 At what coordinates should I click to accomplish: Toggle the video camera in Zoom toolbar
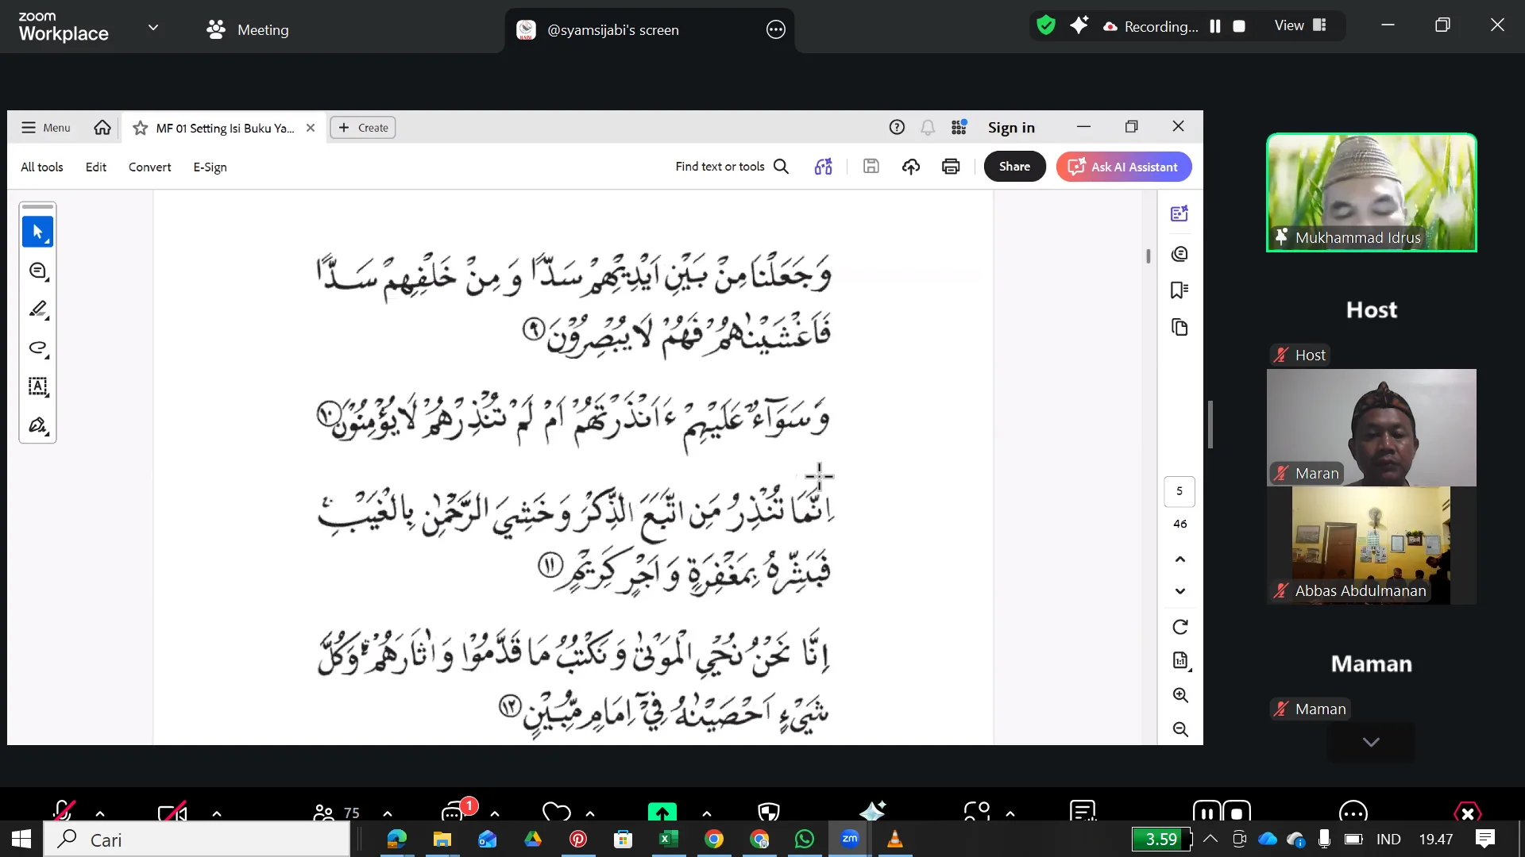[172, 812]
